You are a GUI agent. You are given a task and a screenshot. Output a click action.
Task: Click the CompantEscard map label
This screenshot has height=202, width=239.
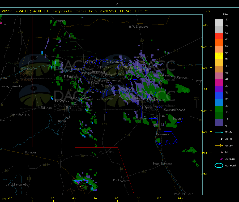click(174, 110)
